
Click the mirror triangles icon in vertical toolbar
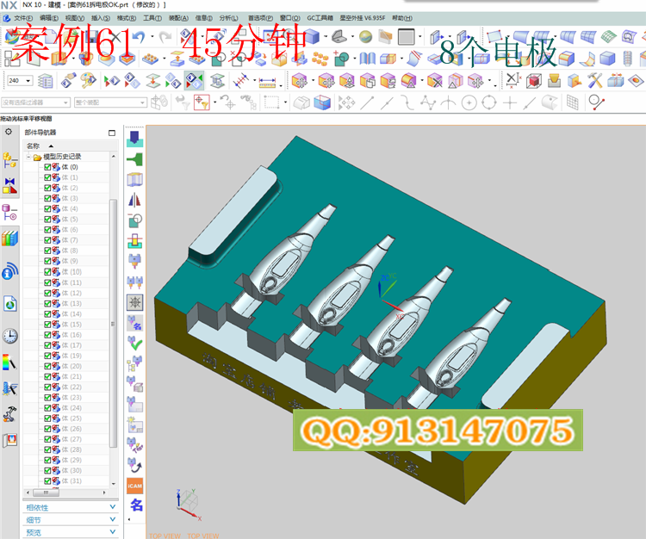pyautogui.click(x=134, y=201)
